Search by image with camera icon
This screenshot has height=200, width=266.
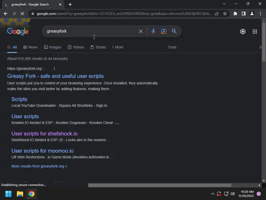point(164,31)
